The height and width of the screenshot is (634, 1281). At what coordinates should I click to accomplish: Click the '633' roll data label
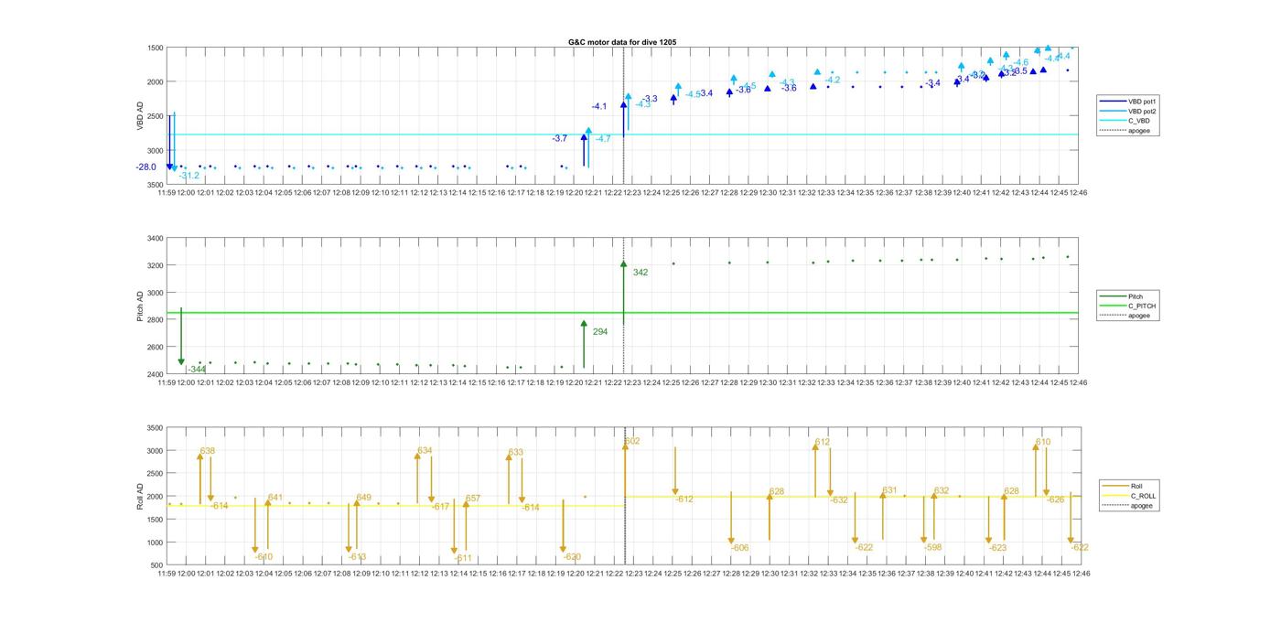pos(516,453)
